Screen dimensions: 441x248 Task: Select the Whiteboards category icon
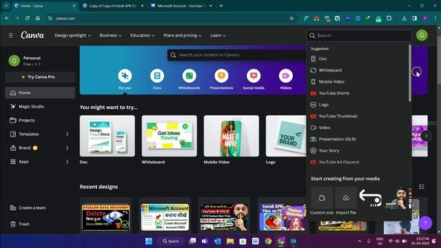pos(189,76)
